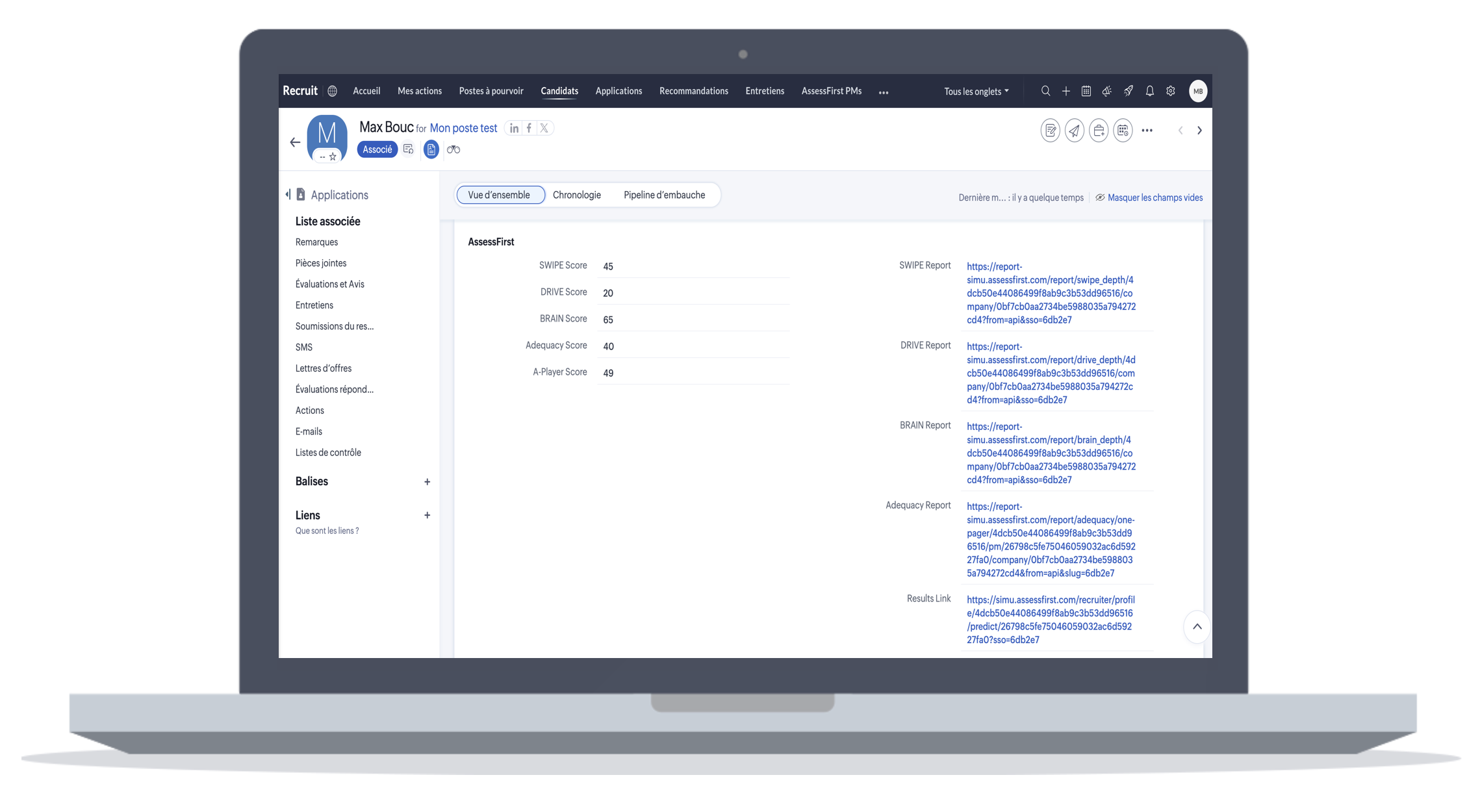This screenshot has width=1480, height=799.
Task: Click the send email paper-plane icon
Action: (1074, 131)
